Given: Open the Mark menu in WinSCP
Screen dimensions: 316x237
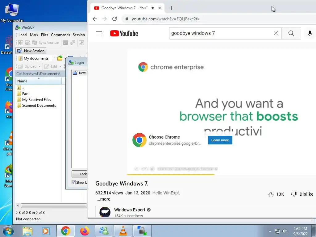Looking at the screenshot, I should tap(34, 35).
